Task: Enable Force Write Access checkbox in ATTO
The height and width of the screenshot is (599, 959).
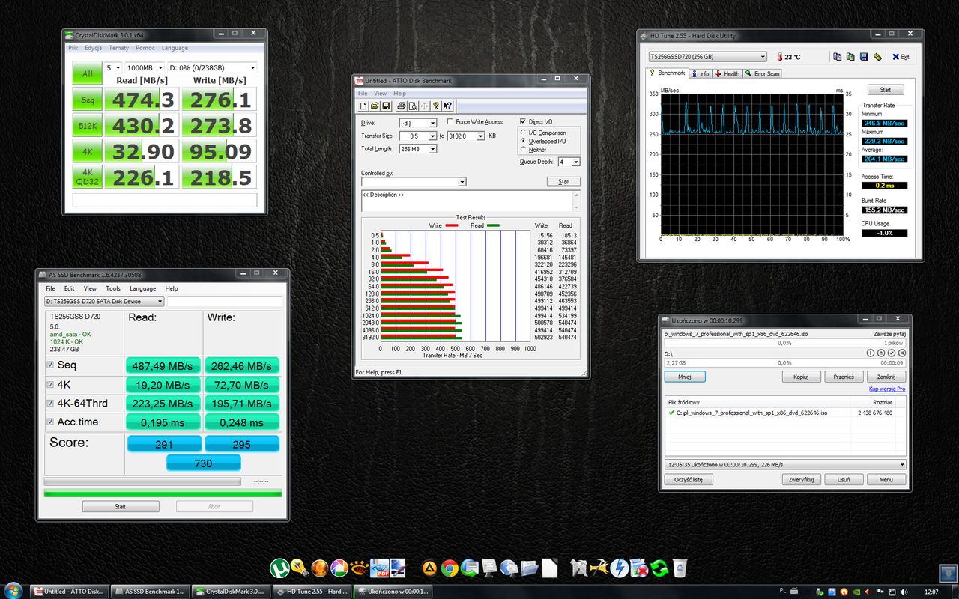Action: coord(450,121)
